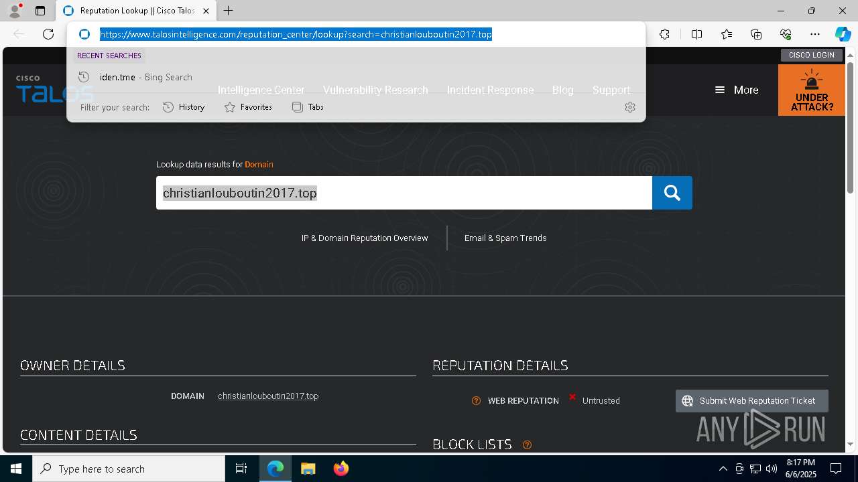Open Email & Spam Trends link

[505, 238]
